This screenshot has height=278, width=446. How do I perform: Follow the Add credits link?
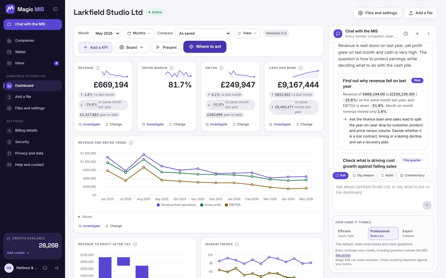tap(18, 253)
